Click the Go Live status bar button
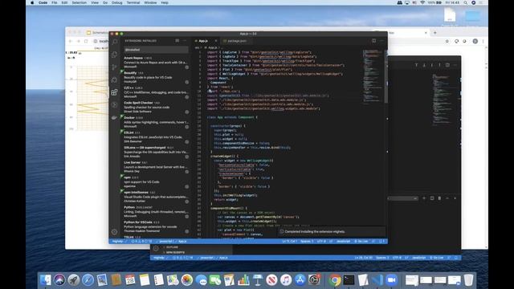514x289 pixels. [x=361, y=242]
